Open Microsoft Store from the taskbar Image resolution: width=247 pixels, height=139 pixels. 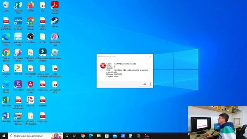107,136
